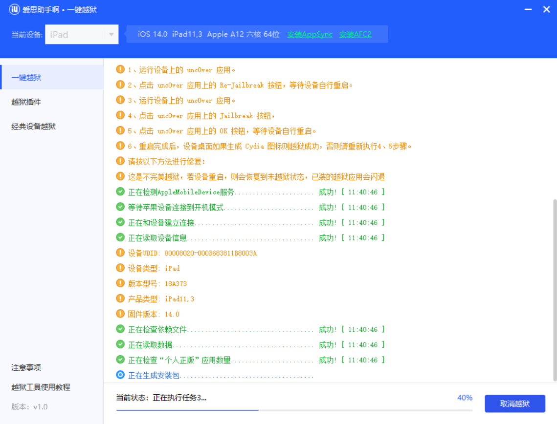Click the warning icon next to 设备UDID
557x424 pixels.
pyautogui.click(x=120, y=253)
